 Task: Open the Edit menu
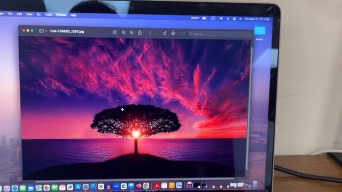(19, 14)
